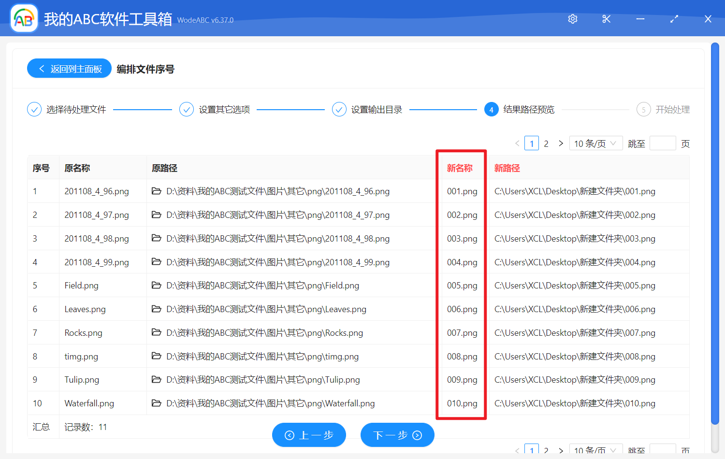Click the WodeABC logo icon
The image size is (725, 459).
point(24,18)
